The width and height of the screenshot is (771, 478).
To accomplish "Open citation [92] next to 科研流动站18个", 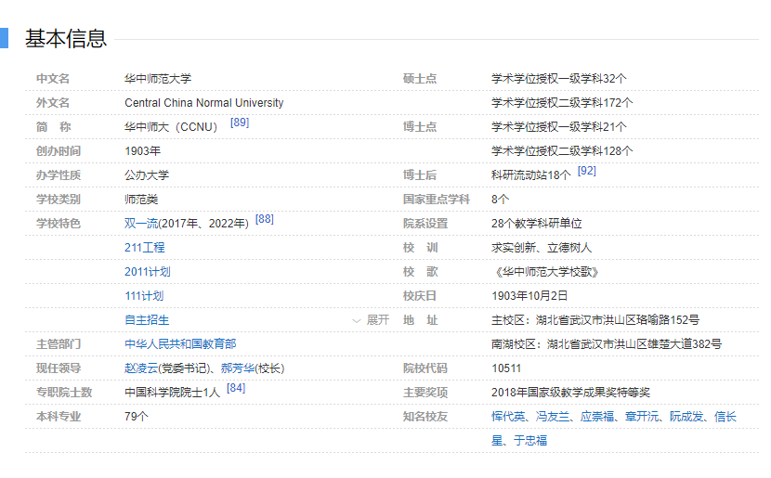I will click(586, 171).
